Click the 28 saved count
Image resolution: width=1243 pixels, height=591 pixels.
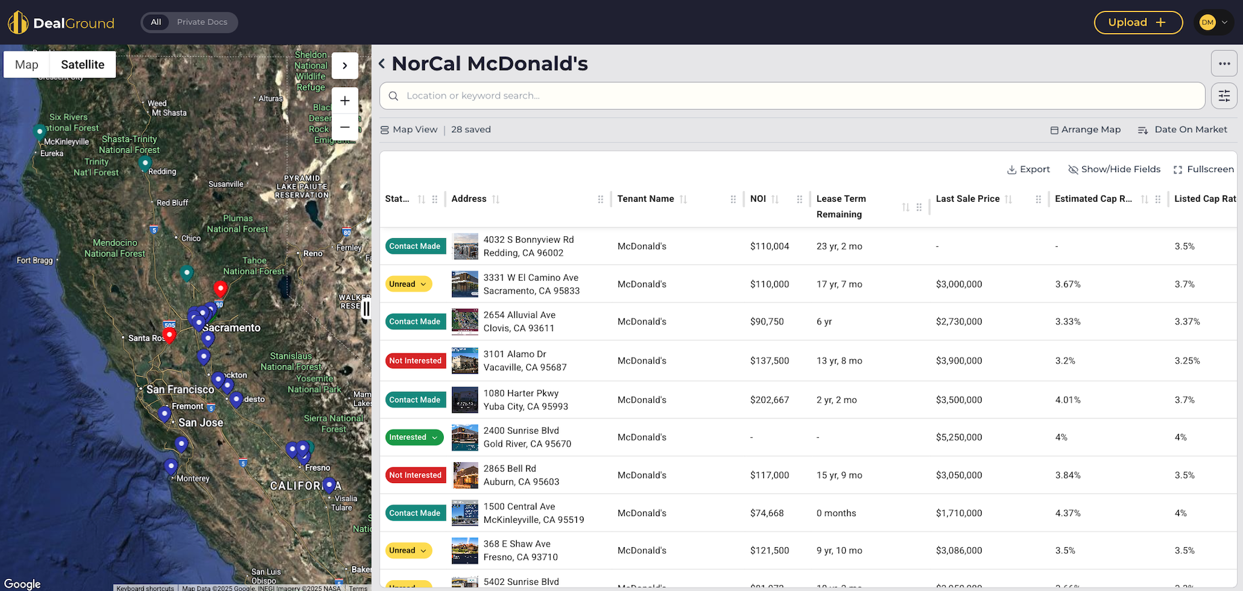471,130
